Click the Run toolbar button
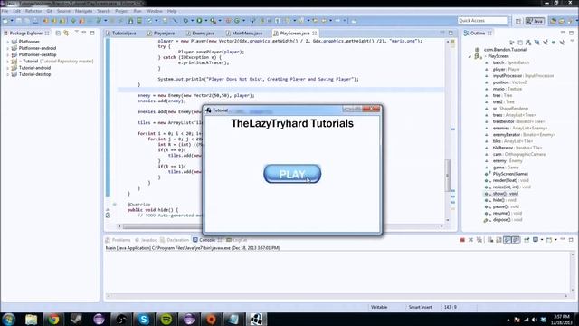Image resolution: width=579 pixels, height=326 pixels. (x=199, y=21)
